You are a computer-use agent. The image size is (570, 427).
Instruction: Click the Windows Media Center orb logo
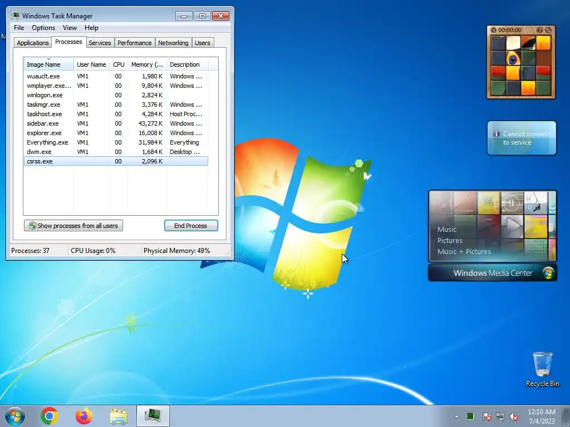click(x=548, y=273)
